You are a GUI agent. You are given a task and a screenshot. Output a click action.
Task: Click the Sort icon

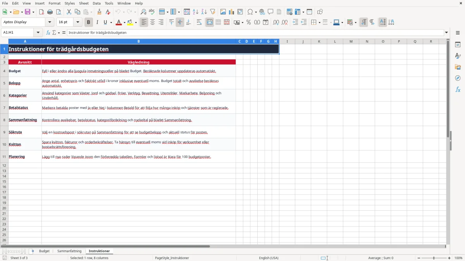(187, 12)
